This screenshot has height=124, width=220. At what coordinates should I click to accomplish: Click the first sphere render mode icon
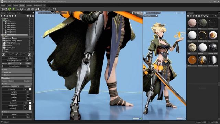tap(2, 9)
